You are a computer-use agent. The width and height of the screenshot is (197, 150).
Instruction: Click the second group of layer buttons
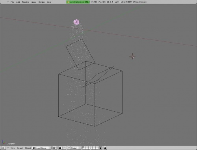click(x=95, y=148)
